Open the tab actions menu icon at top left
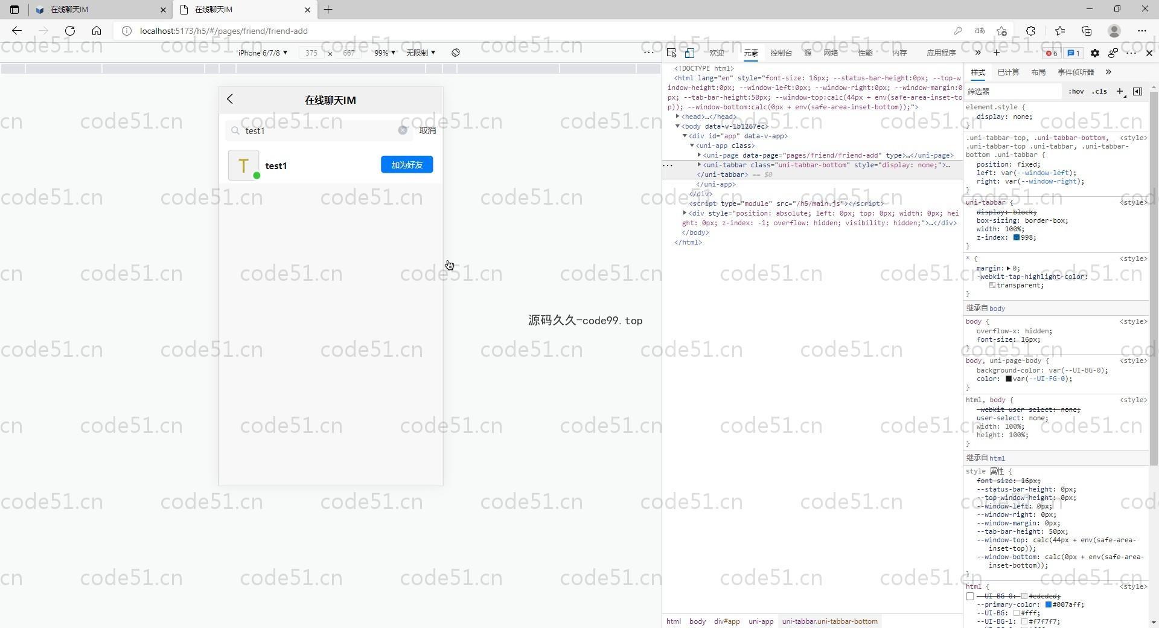 tap(14, 10)
